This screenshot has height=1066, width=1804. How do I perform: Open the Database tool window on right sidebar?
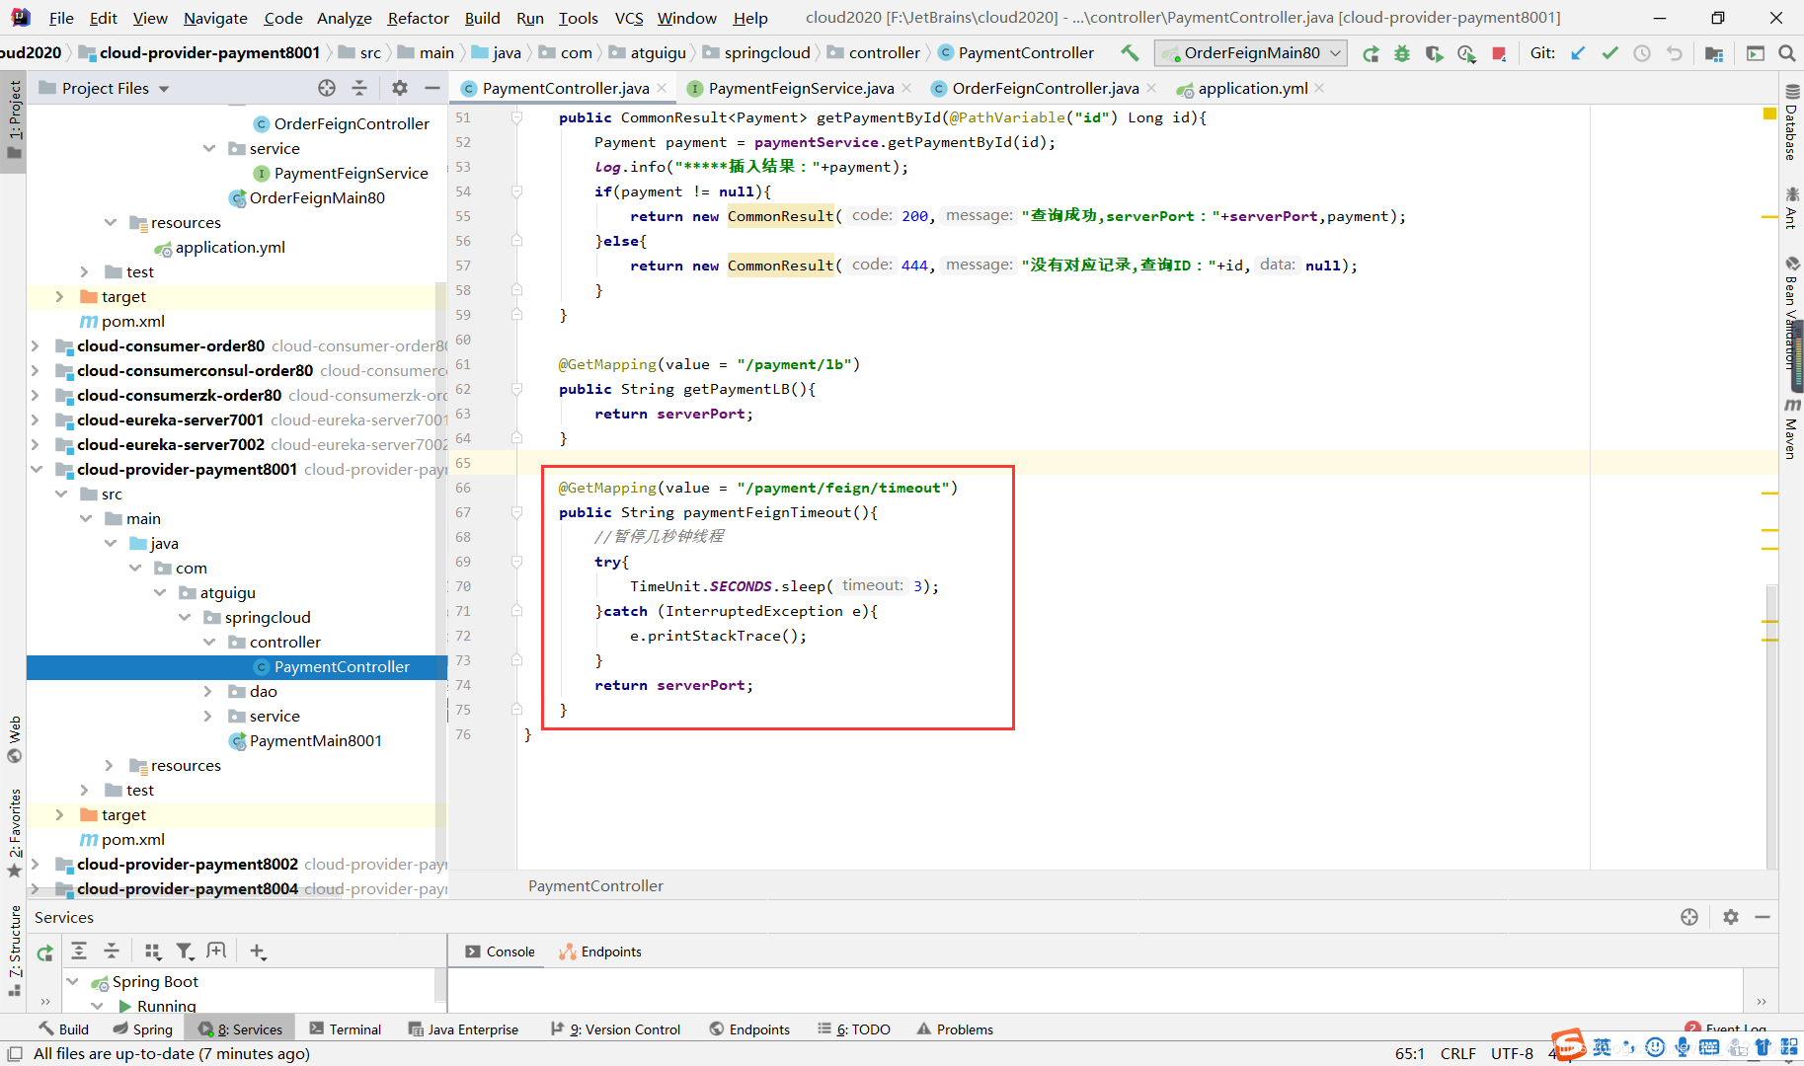pyautogui.click(x=1791, y=122)
